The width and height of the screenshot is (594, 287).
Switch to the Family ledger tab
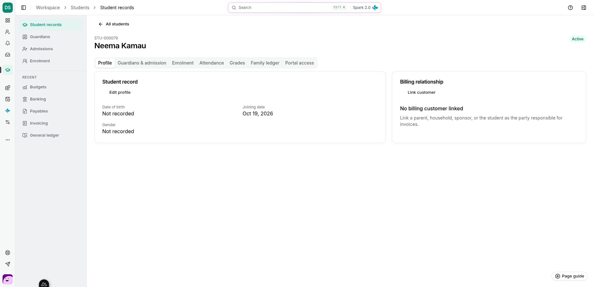click(x=265, y=63)
